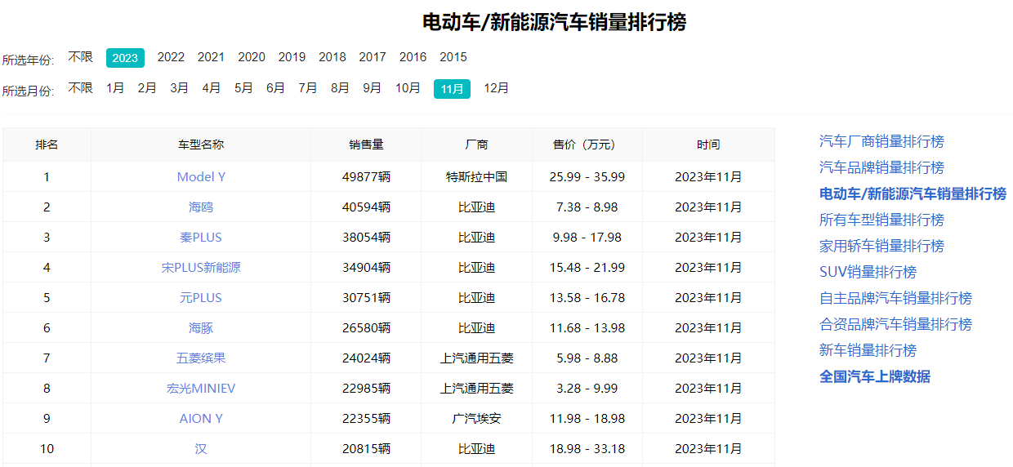Screen dimensions: 1013x467
Task: Open 全国汽车上牌数据 link
Action: [x=875, y=376]
